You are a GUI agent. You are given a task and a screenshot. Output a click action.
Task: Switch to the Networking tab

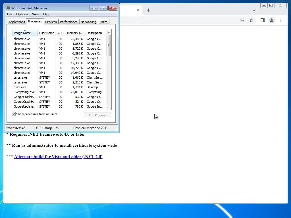point(88,22)
